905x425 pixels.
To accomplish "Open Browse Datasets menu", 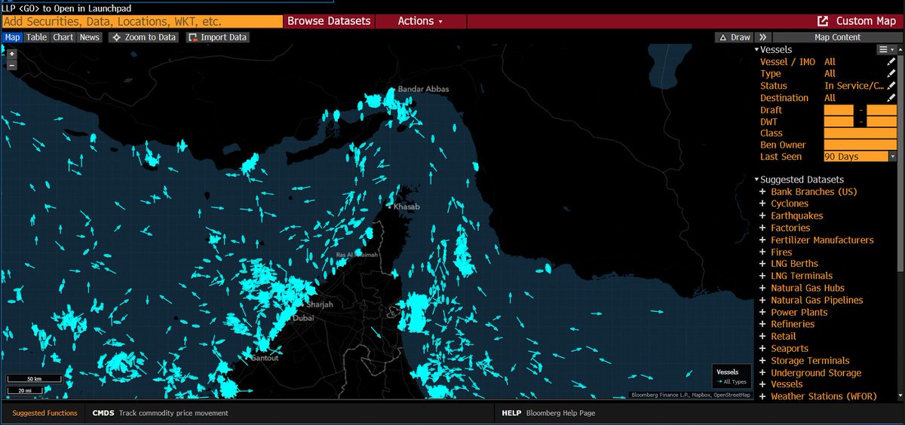I will [329, 21].
